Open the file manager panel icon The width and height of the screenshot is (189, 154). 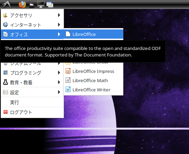32,5
